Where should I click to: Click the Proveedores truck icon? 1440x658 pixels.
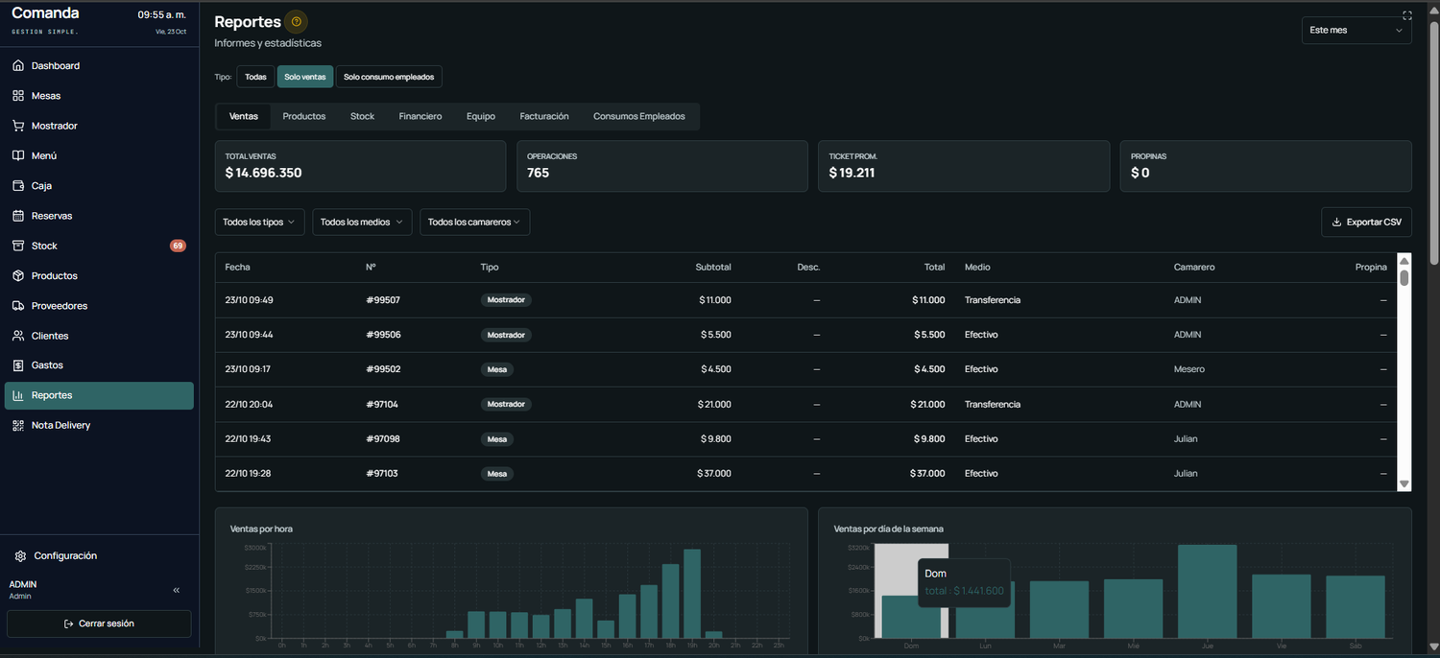point(18,306)
